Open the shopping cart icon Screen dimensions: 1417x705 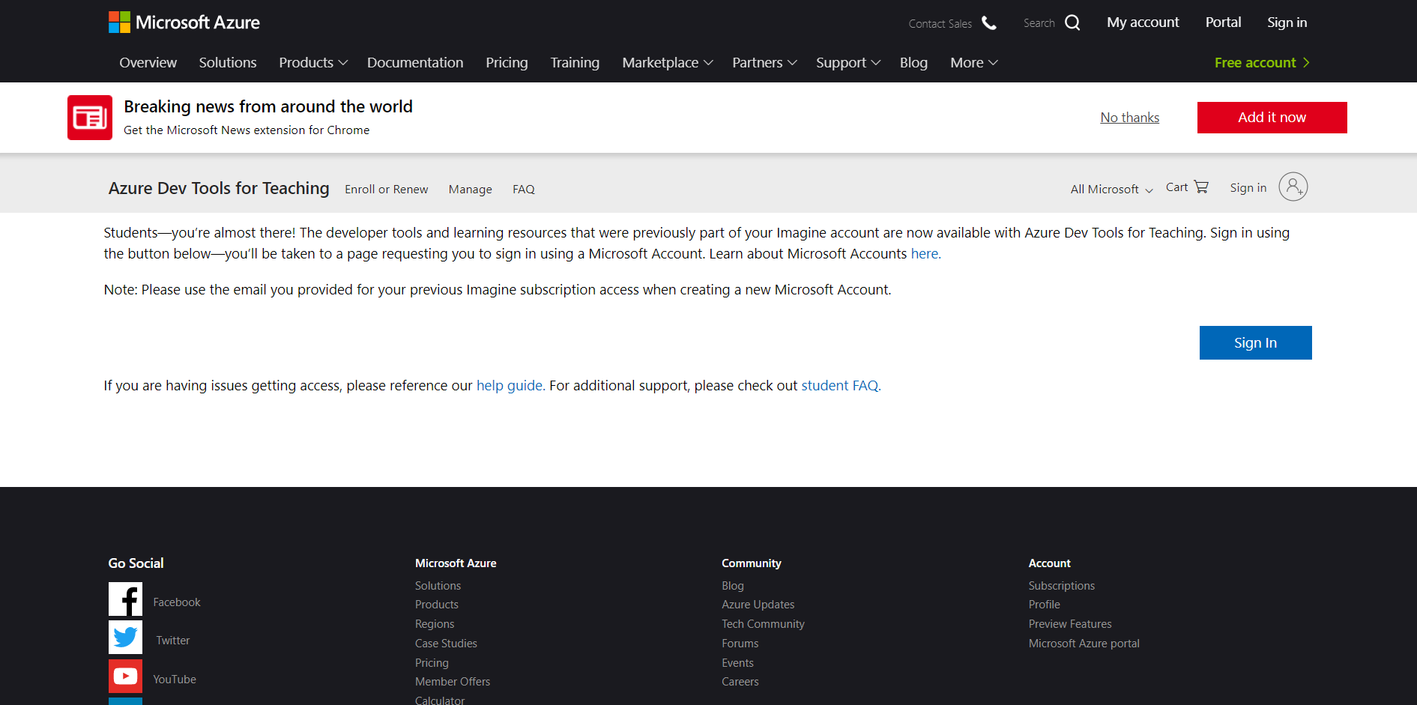[x=1201, y=187]
